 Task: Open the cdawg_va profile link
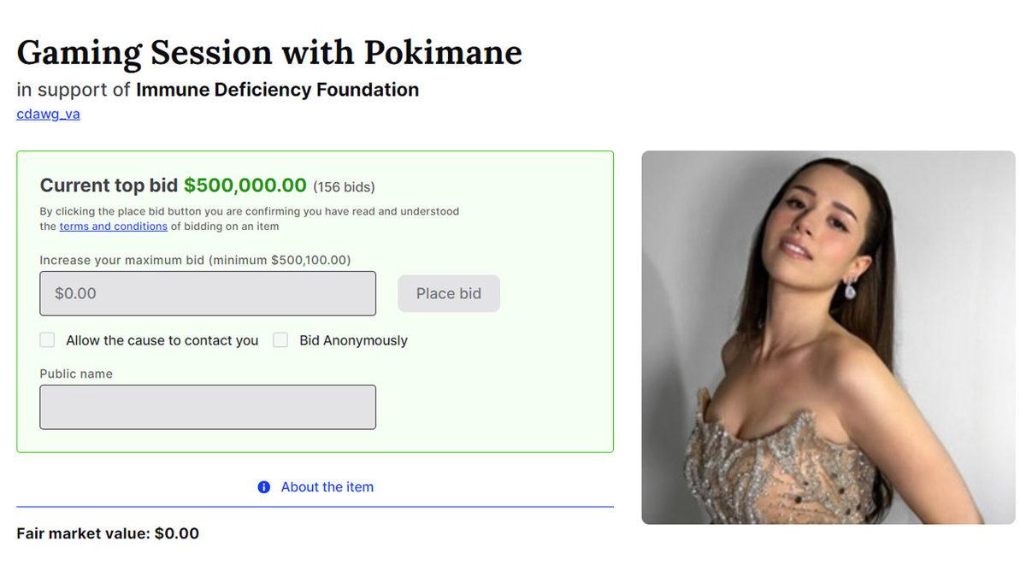coord(48,114)
